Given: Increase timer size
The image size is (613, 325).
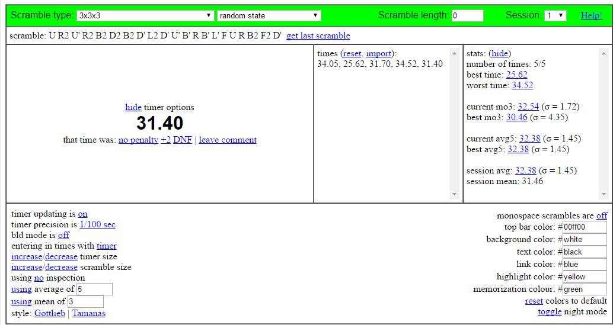Looking at the screenshot, I should 27,257.
